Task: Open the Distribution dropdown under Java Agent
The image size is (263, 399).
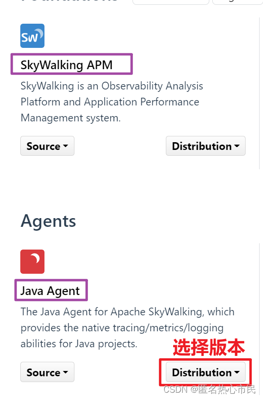Action: point(205,372)
